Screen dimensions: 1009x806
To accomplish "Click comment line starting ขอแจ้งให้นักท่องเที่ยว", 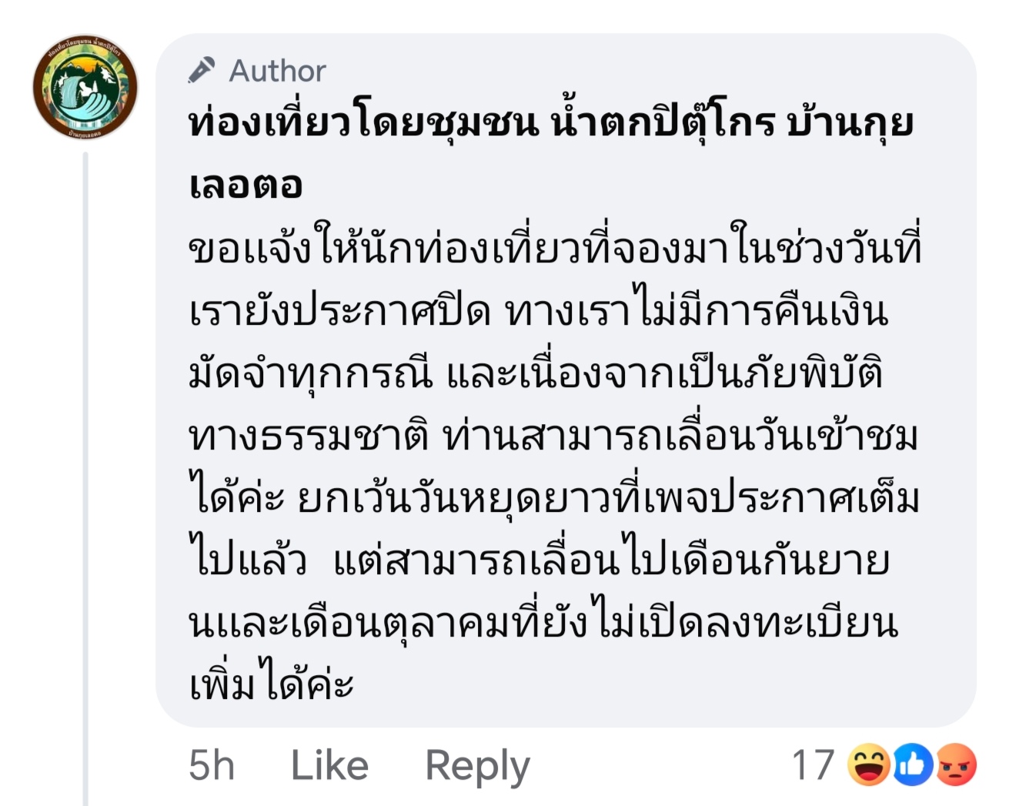I will pyautogui.click(x=555, y=249).
